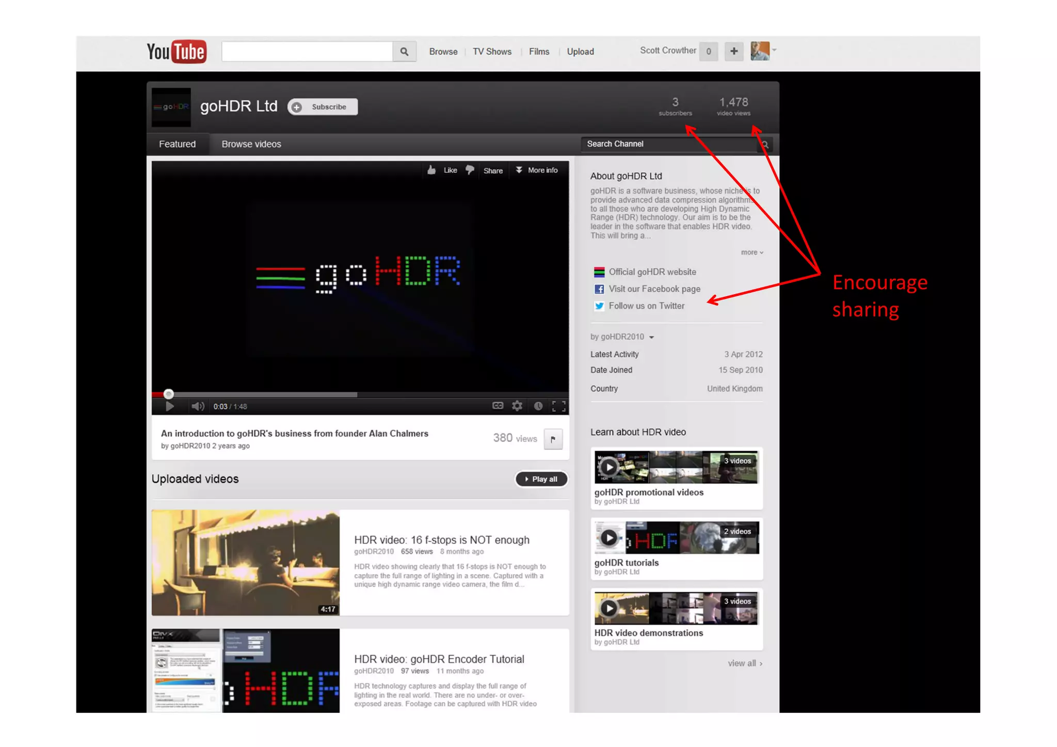The height and width of the screenshot is (747, 1057).
Task: Click the YouTube search magnifier button
Action: 404,52
